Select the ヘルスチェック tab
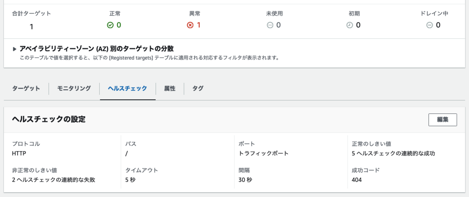This screenshot has width=469, height=197. pos(127,88)
